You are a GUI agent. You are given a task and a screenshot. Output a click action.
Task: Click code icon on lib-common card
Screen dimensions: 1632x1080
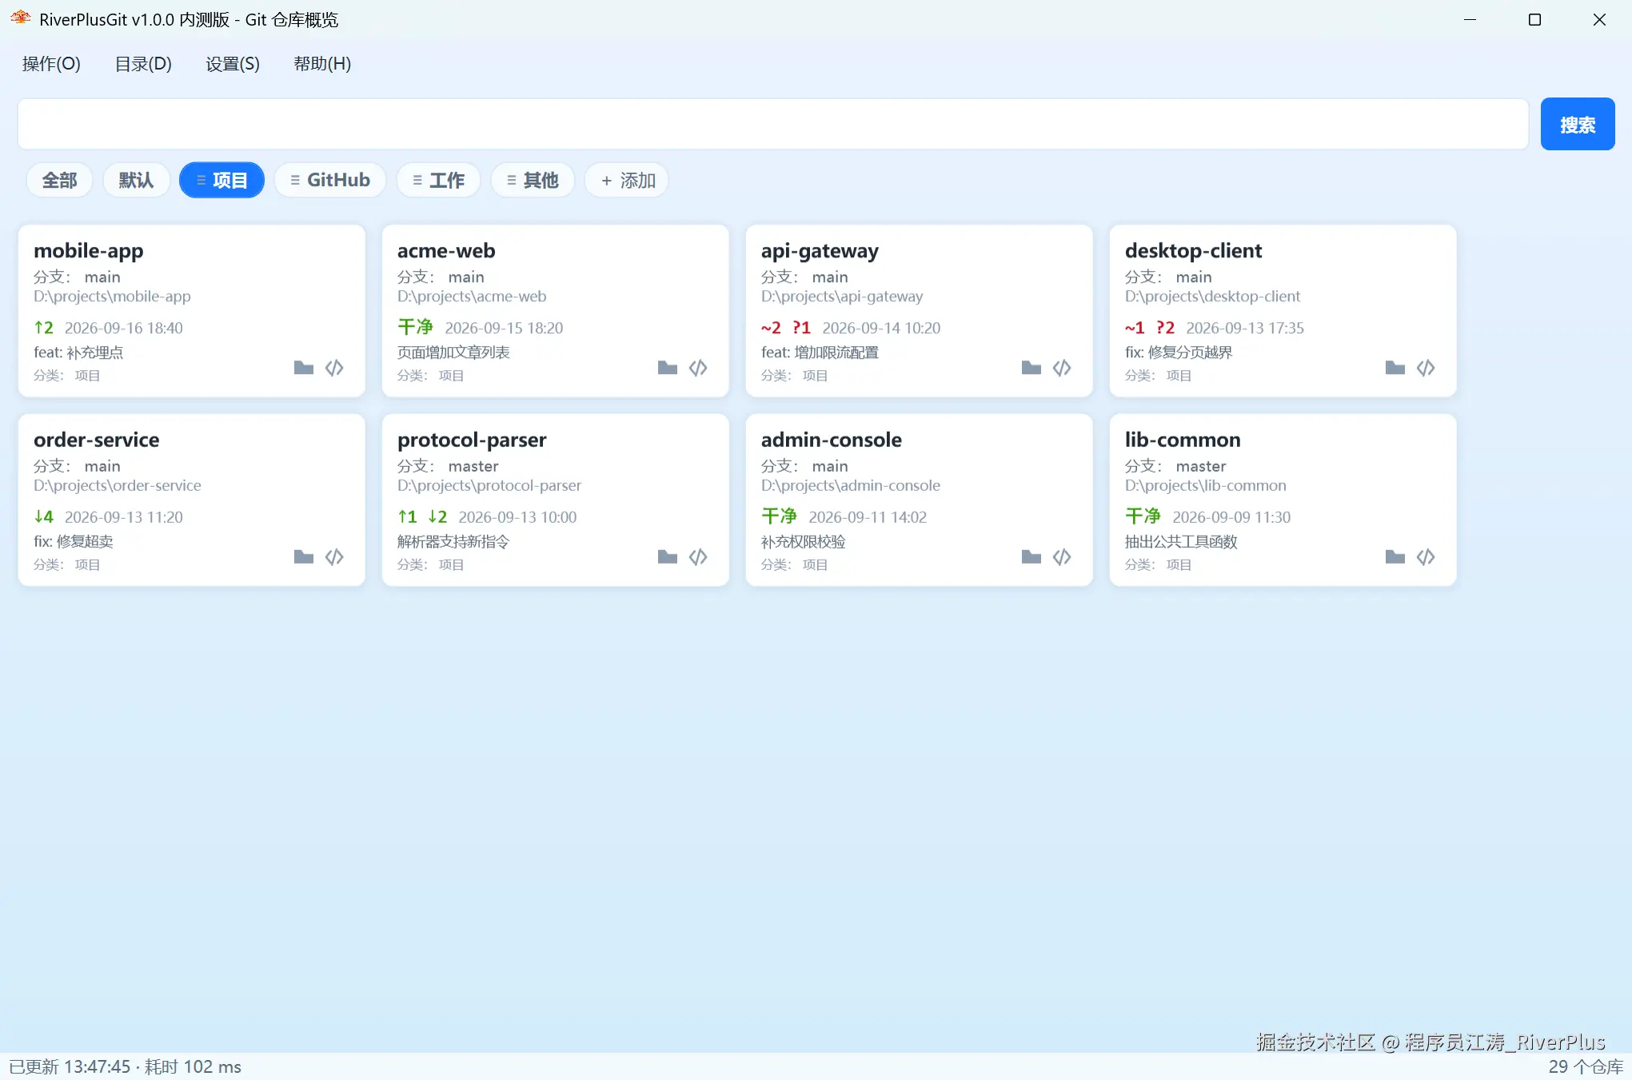click(1426, 556)
